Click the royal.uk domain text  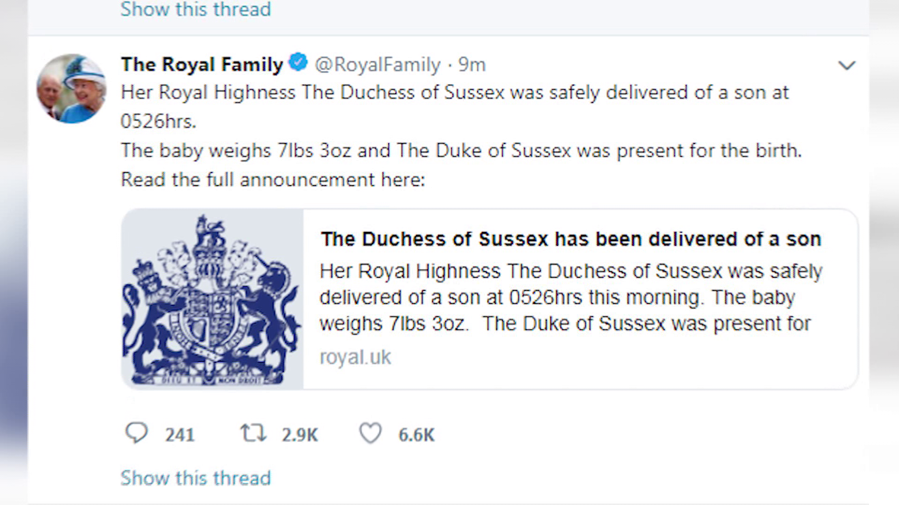tap(355, 357)
